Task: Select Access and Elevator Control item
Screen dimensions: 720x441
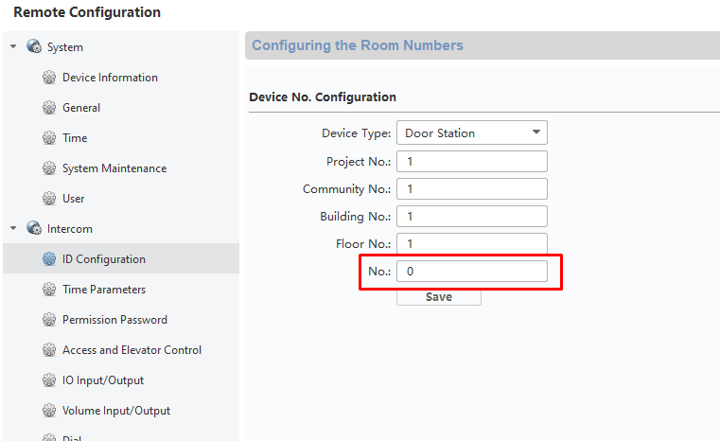Action: click(132, 350)
